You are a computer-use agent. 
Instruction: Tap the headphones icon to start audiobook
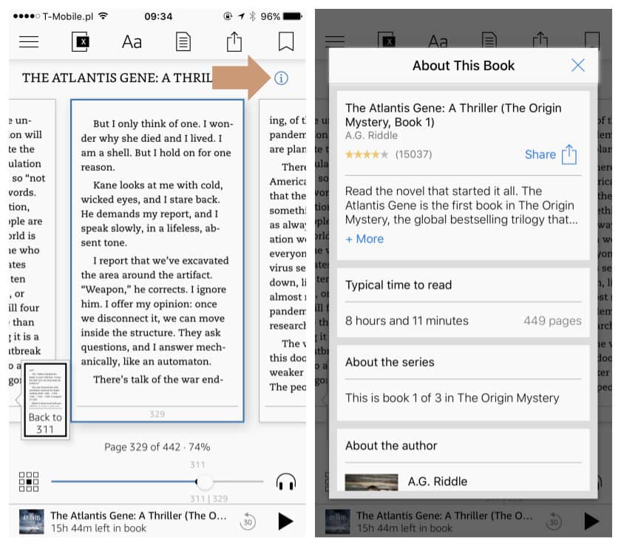286,481
